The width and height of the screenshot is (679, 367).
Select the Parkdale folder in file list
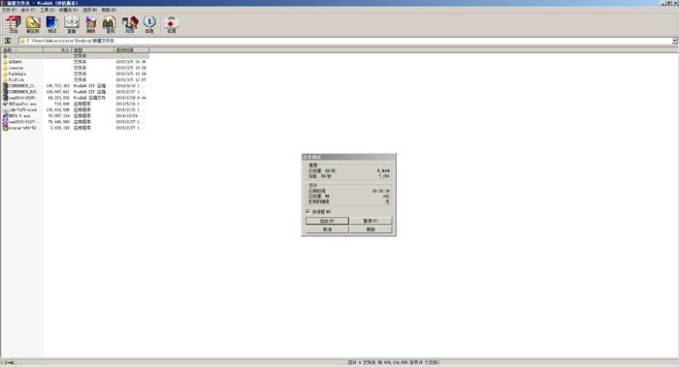click(x=16, y=74)
